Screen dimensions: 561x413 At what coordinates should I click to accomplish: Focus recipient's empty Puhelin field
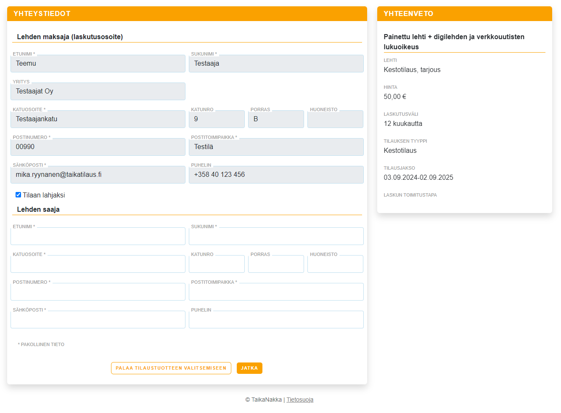[x=276, y=320]
